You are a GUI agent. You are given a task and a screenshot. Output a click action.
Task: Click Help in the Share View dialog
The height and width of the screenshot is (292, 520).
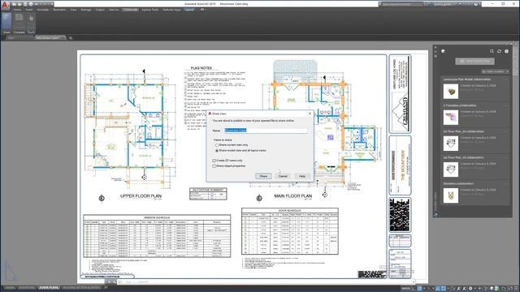tap(302, 176)
